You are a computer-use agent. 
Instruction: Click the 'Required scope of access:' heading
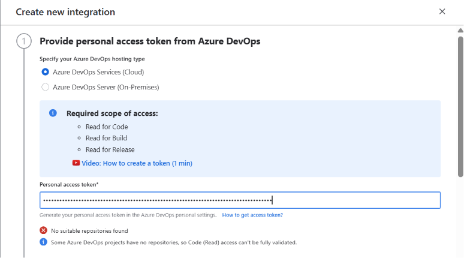(112, 113)
